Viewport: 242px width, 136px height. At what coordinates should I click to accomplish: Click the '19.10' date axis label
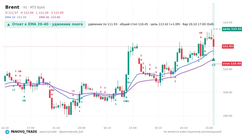tap(158, 128)
